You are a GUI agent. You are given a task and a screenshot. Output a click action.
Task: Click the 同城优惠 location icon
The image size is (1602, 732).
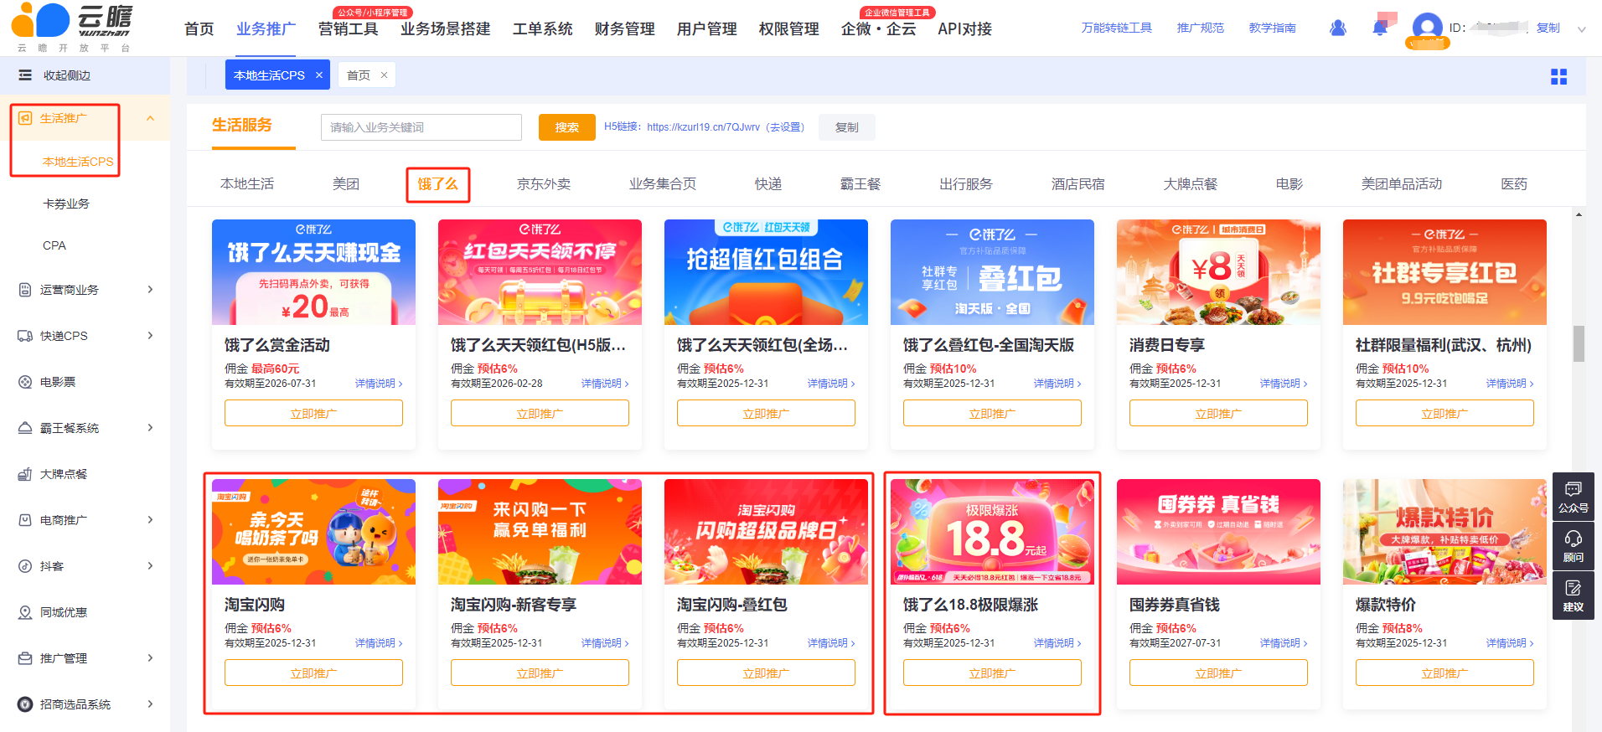click(25, 612)
